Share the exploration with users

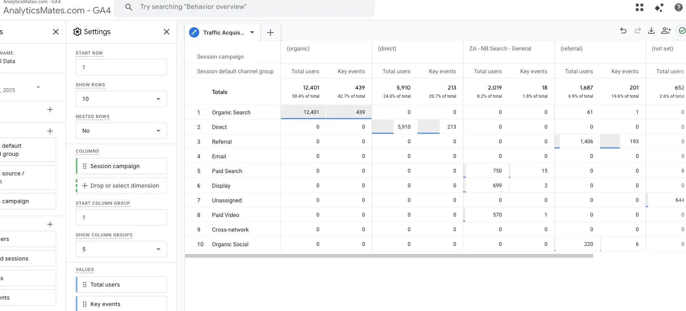pyautogui.click(x=666, y=31)
